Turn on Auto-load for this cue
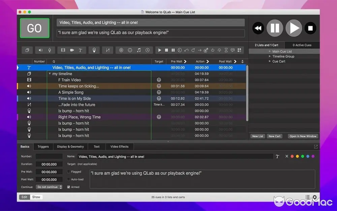The image size is (337, 211). click(x=68, y=179)
